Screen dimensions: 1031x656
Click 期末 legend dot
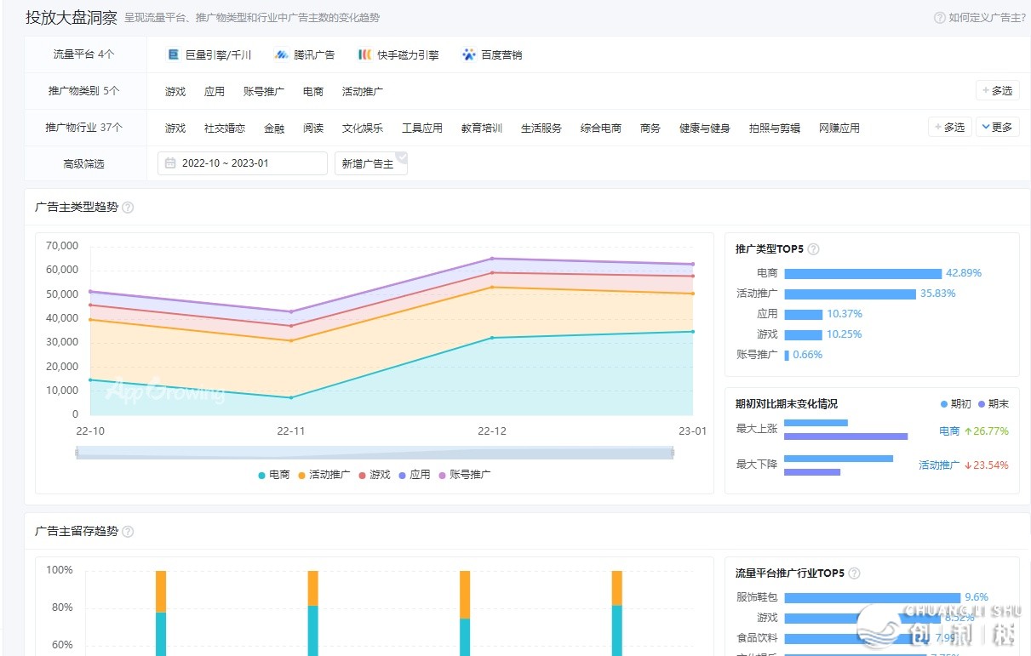(982, 404)
